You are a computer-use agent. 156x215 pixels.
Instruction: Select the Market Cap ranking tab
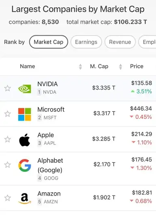pyautogui.click(x=49, y=42)
